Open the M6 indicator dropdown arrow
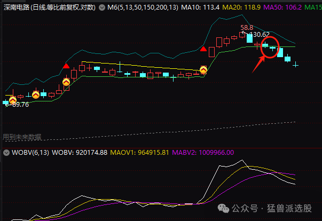Screen dimensions: 322x221 [101, 8]
